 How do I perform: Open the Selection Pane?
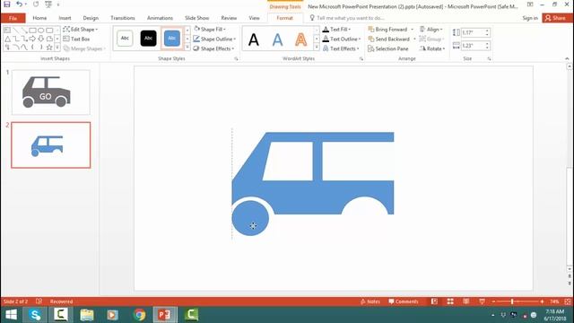tap(388, 48)
